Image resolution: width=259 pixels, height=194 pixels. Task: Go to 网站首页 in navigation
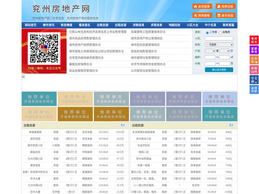pyautogui.click(x=31, y=25)
